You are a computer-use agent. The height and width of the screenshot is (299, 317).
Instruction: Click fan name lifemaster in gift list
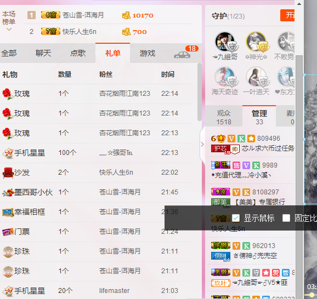click(114, 291)
